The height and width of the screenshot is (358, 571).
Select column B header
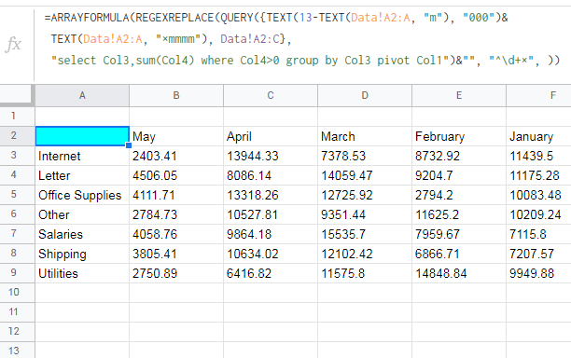point(176,96)
